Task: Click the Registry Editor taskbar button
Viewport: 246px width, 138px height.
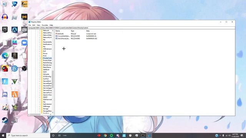Action: click(x=149, y=135)
